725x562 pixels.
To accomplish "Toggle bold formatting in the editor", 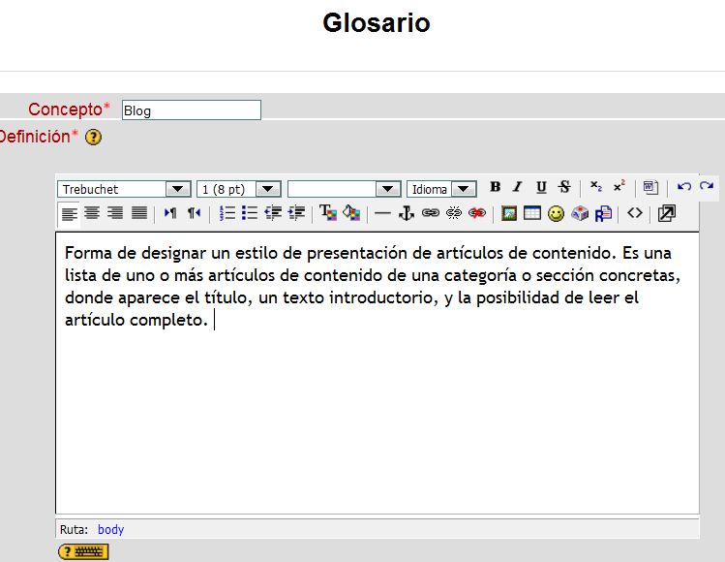I will [x=495, y=188].
